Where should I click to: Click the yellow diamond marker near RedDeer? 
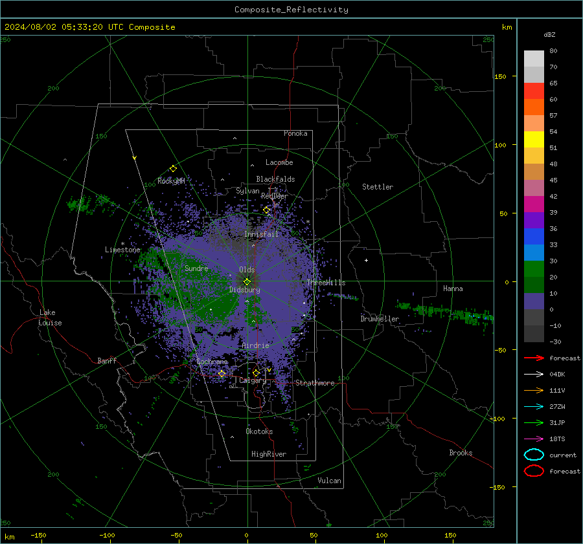tap(266, 210)
